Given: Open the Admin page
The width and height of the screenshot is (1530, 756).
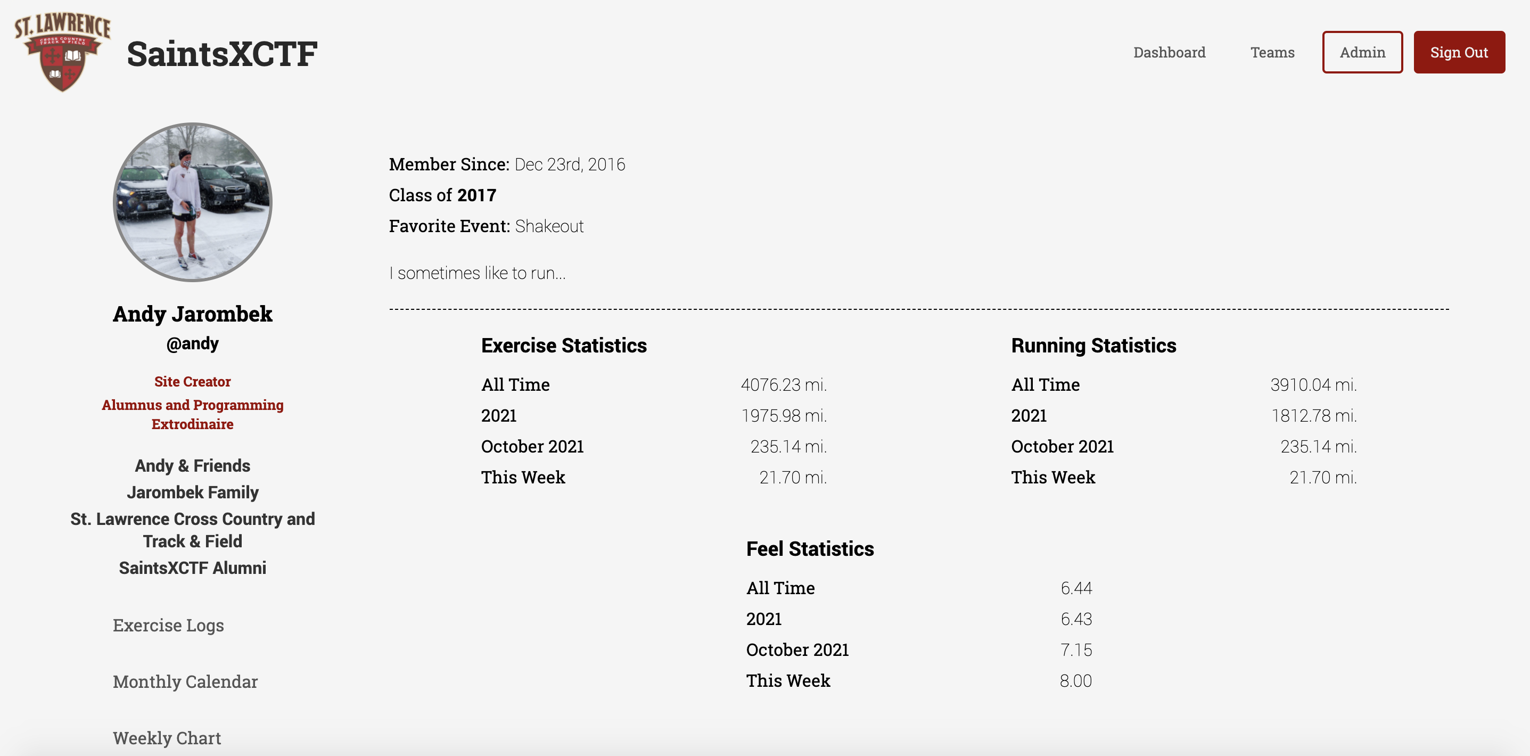Looking at the screenshot, I should pyautogui.click(x=1362, y=52).
